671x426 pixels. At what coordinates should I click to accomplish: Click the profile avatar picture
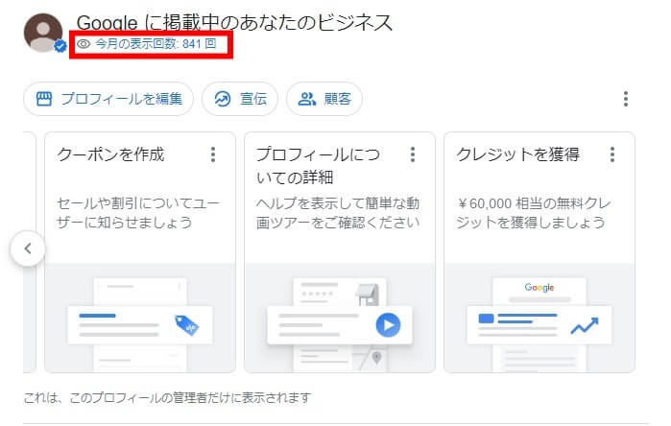[x=43, y=33]
